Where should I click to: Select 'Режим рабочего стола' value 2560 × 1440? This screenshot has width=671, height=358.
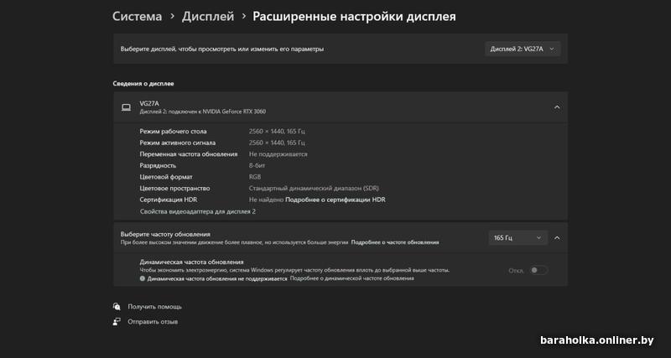coord(277,132)
